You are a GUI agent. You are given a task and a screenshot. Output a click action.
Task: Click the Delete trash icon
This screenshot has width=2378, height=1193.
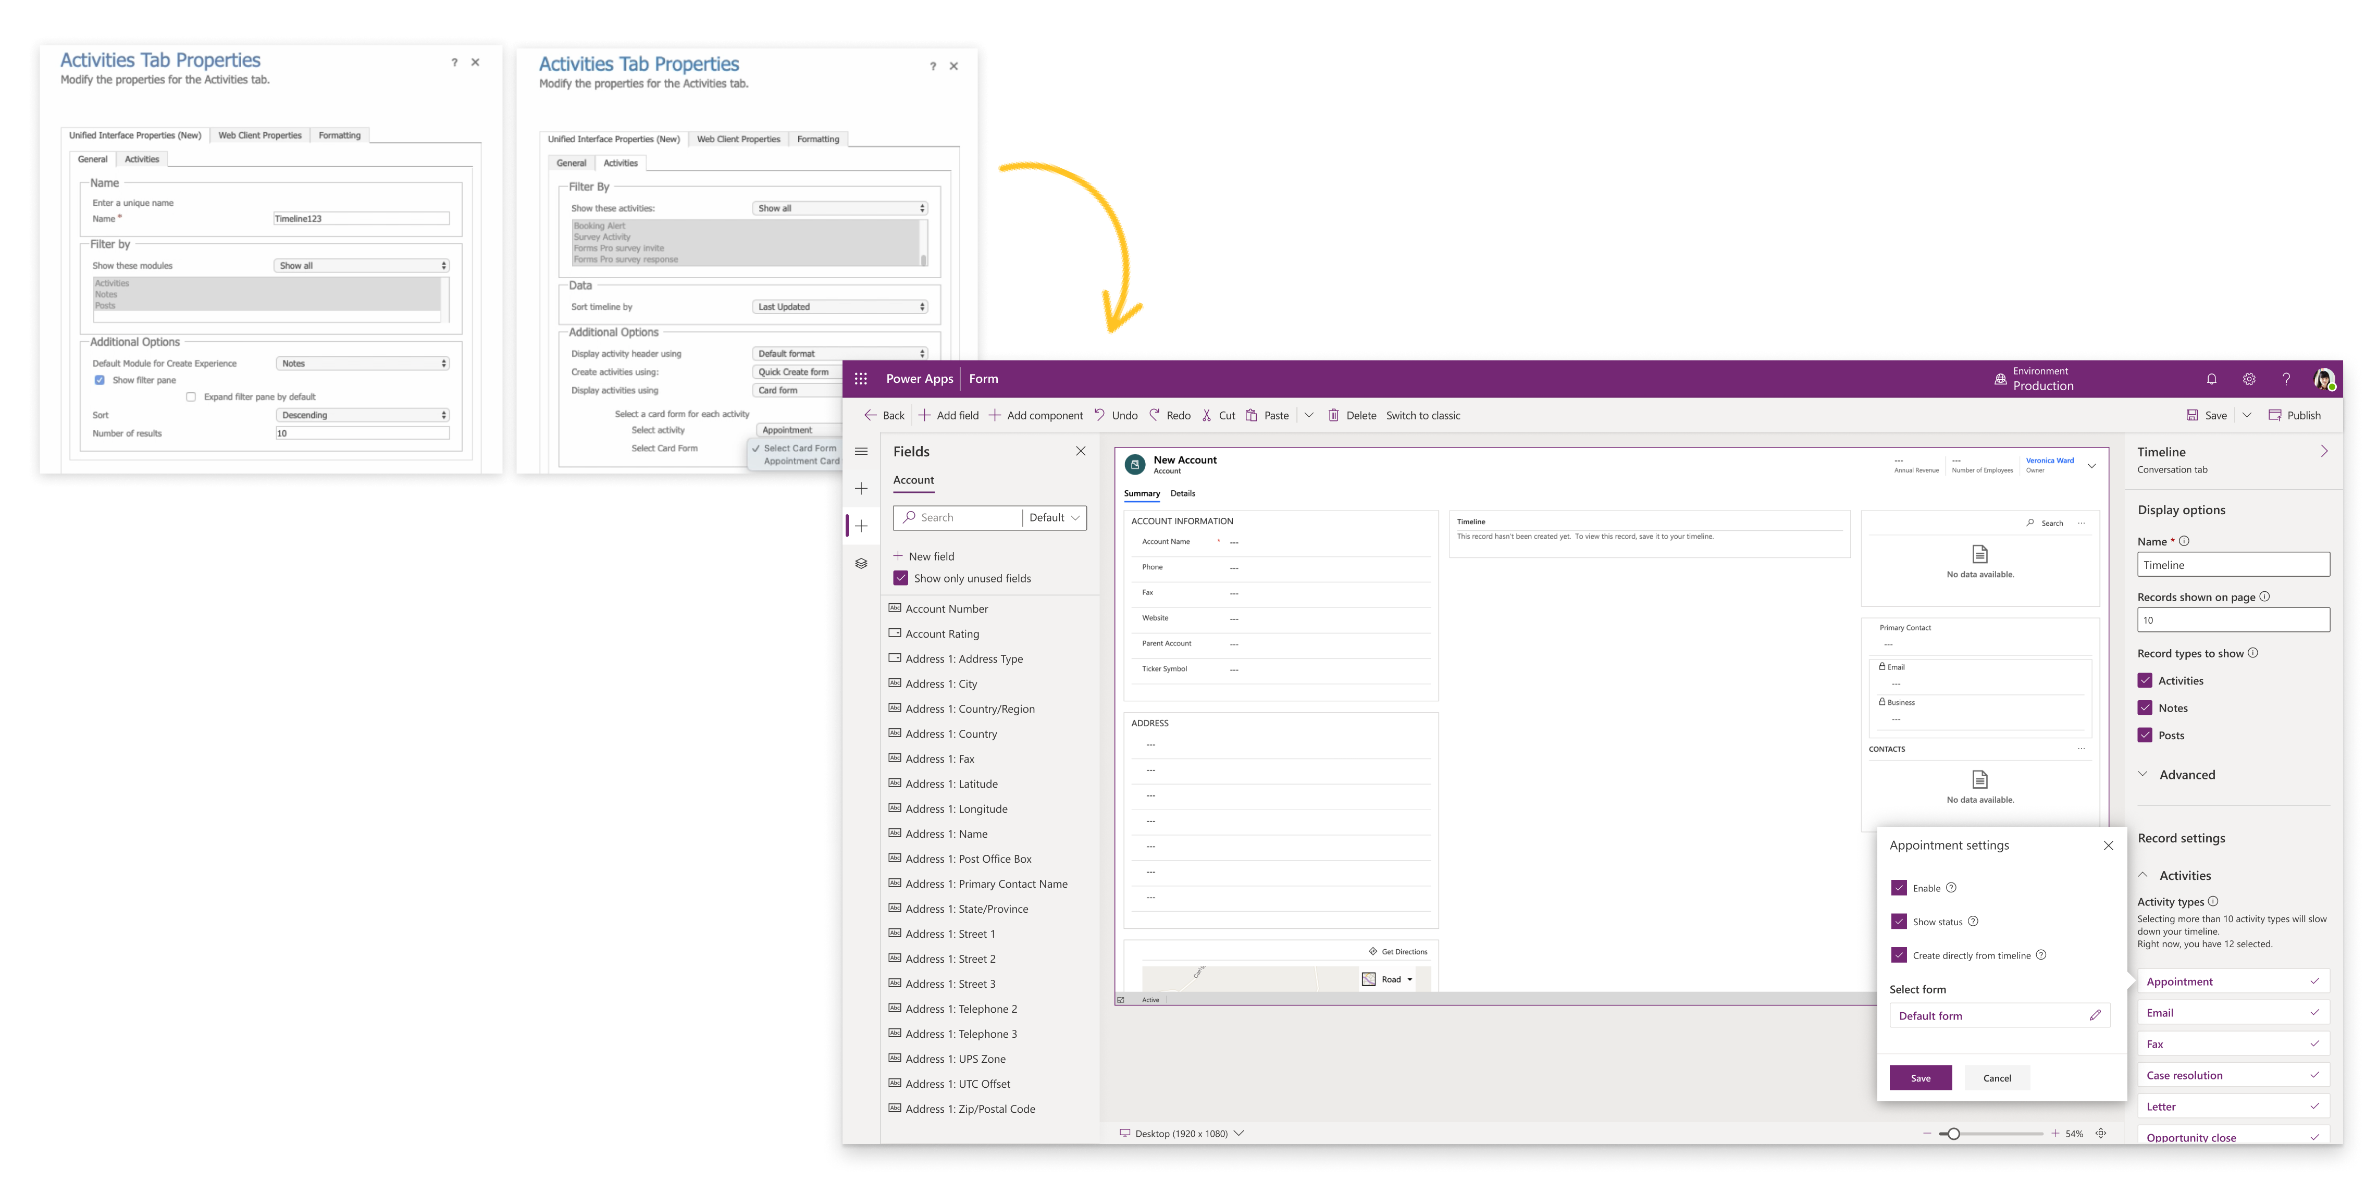[1333, 415]
